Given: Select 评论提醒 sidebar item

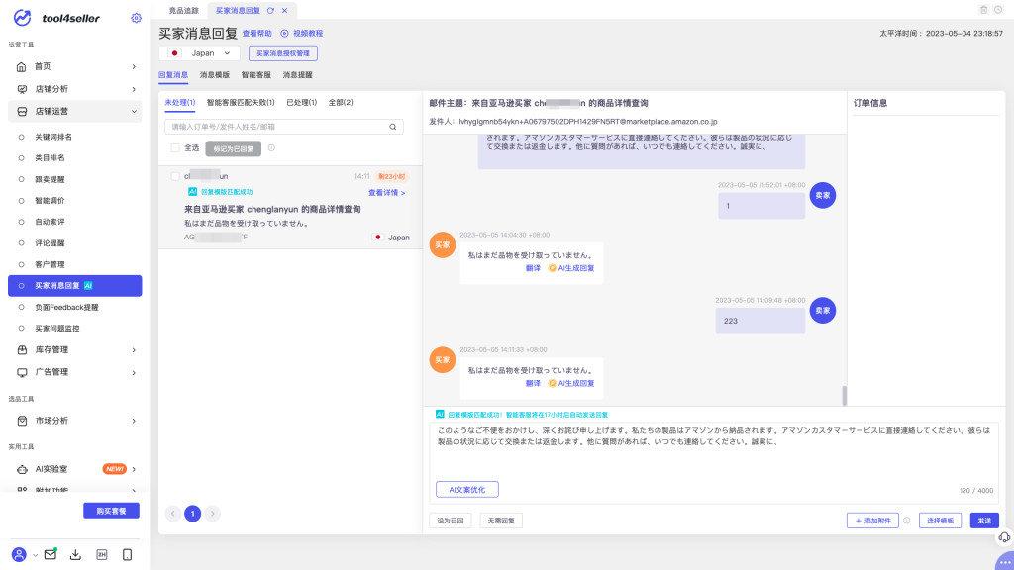Looking at the screenshot, I should pyautogui.click(x=50, y=243).
